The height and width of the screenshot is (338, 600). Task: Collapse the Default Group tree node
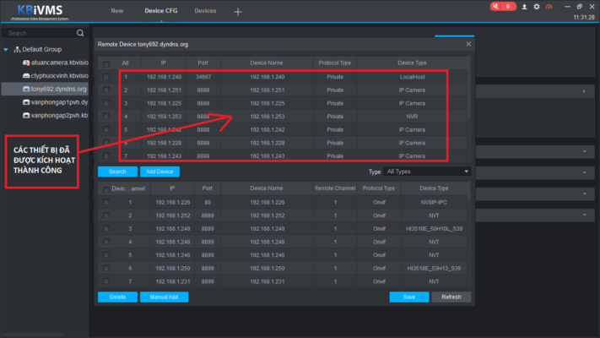pos(6,50)
